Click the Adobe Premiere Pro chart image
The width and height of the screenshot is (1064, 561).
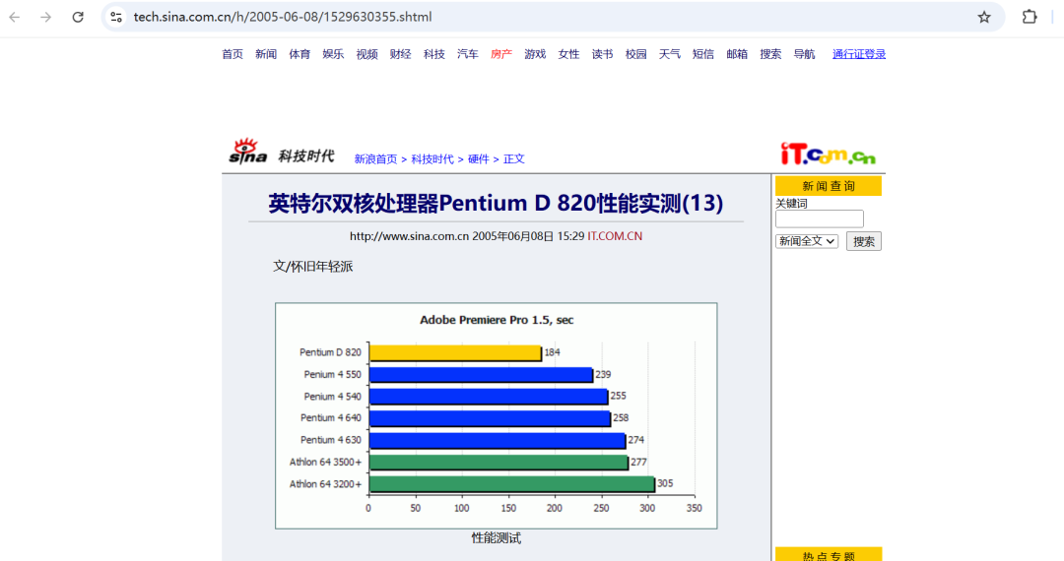[496, 415]
